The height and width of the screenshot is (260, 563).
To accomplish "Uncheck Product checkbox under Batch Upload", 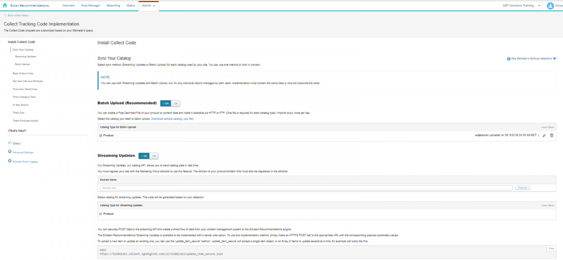I will click(101, 135).
